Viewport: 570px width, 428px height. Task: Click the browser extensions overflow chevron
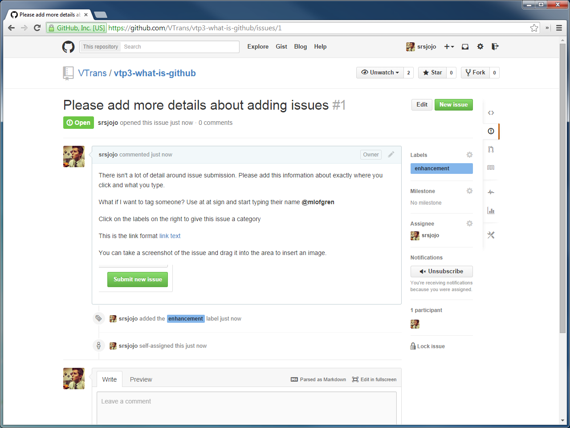[x=547, y=28]
